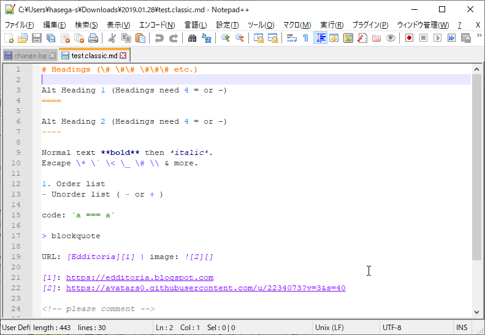Image resolution: width=485 pixels, height=335 pixels.
Task: Toggle word wrap toolbar icon
Action: (291, 38)
